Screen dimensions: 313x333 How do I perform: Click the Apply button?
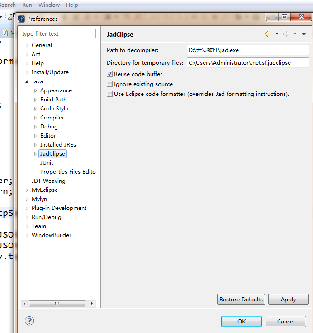pos(289,300)
